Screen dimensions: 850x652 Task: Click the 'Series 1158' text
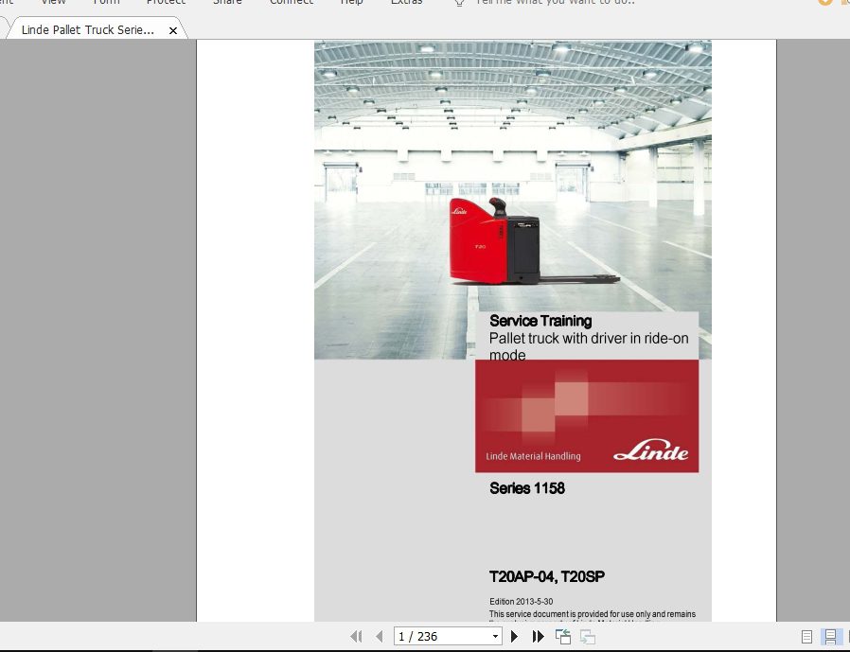(527, 488)
